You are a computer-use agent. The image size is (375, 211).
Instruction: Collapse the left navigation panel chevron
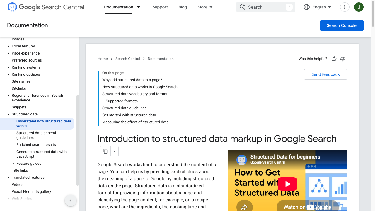tap(71, 200)
